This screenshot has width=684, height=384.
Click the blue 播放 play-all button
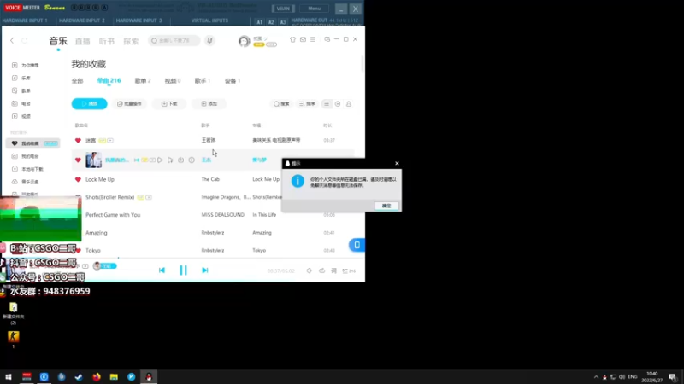(x=90, y=103)
